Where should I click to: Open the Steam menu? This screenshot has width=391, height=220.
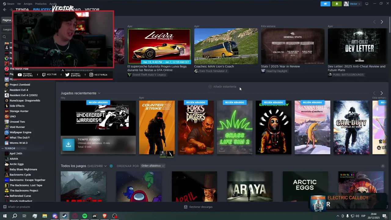point(10,4)
